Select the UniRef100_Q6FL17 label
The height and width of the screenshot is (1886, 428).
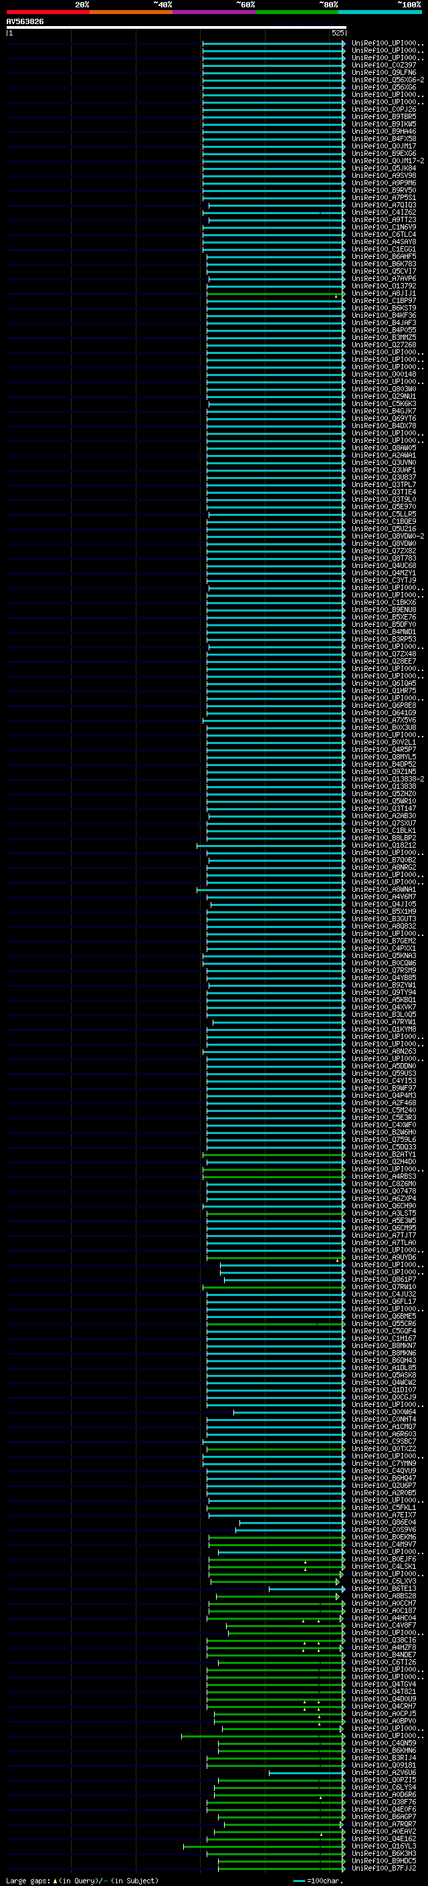384,1302
